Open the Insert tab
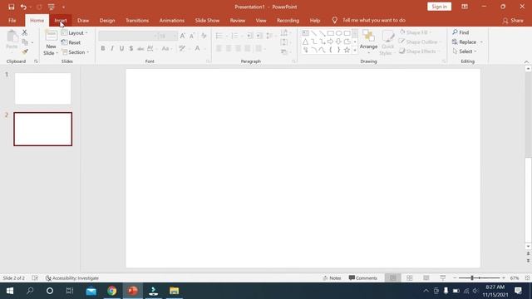This screenshot has height=299, width=532. 61,20
